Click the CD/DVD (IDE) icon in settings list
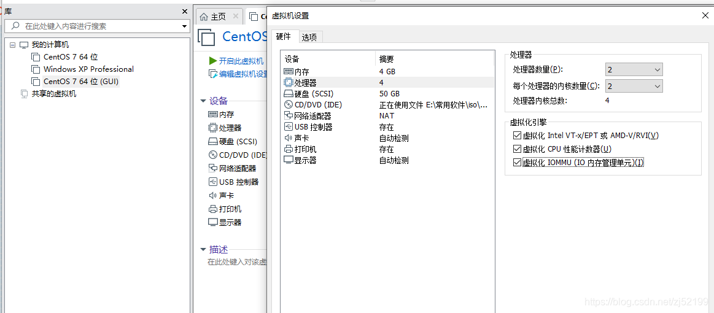The height and width of the screenshot is (313, 714). coord(289,104)
